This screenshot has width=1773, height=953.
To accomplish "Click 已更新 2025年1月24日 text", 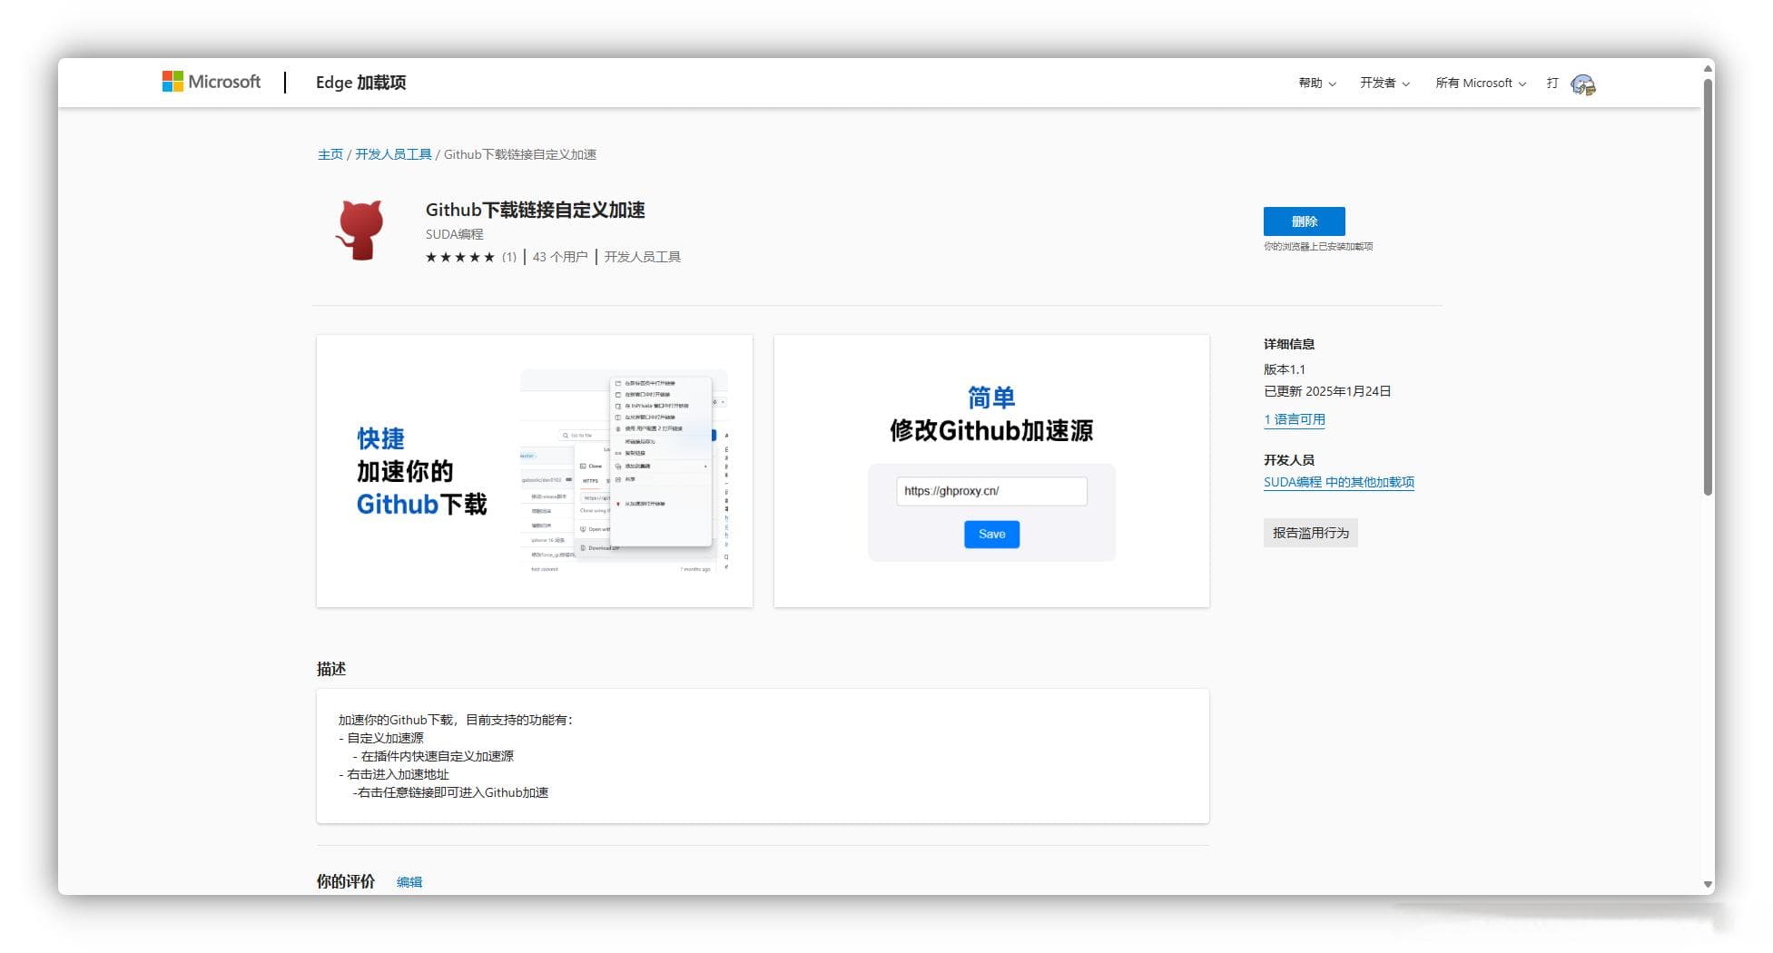I will (x=1326, y=391).
